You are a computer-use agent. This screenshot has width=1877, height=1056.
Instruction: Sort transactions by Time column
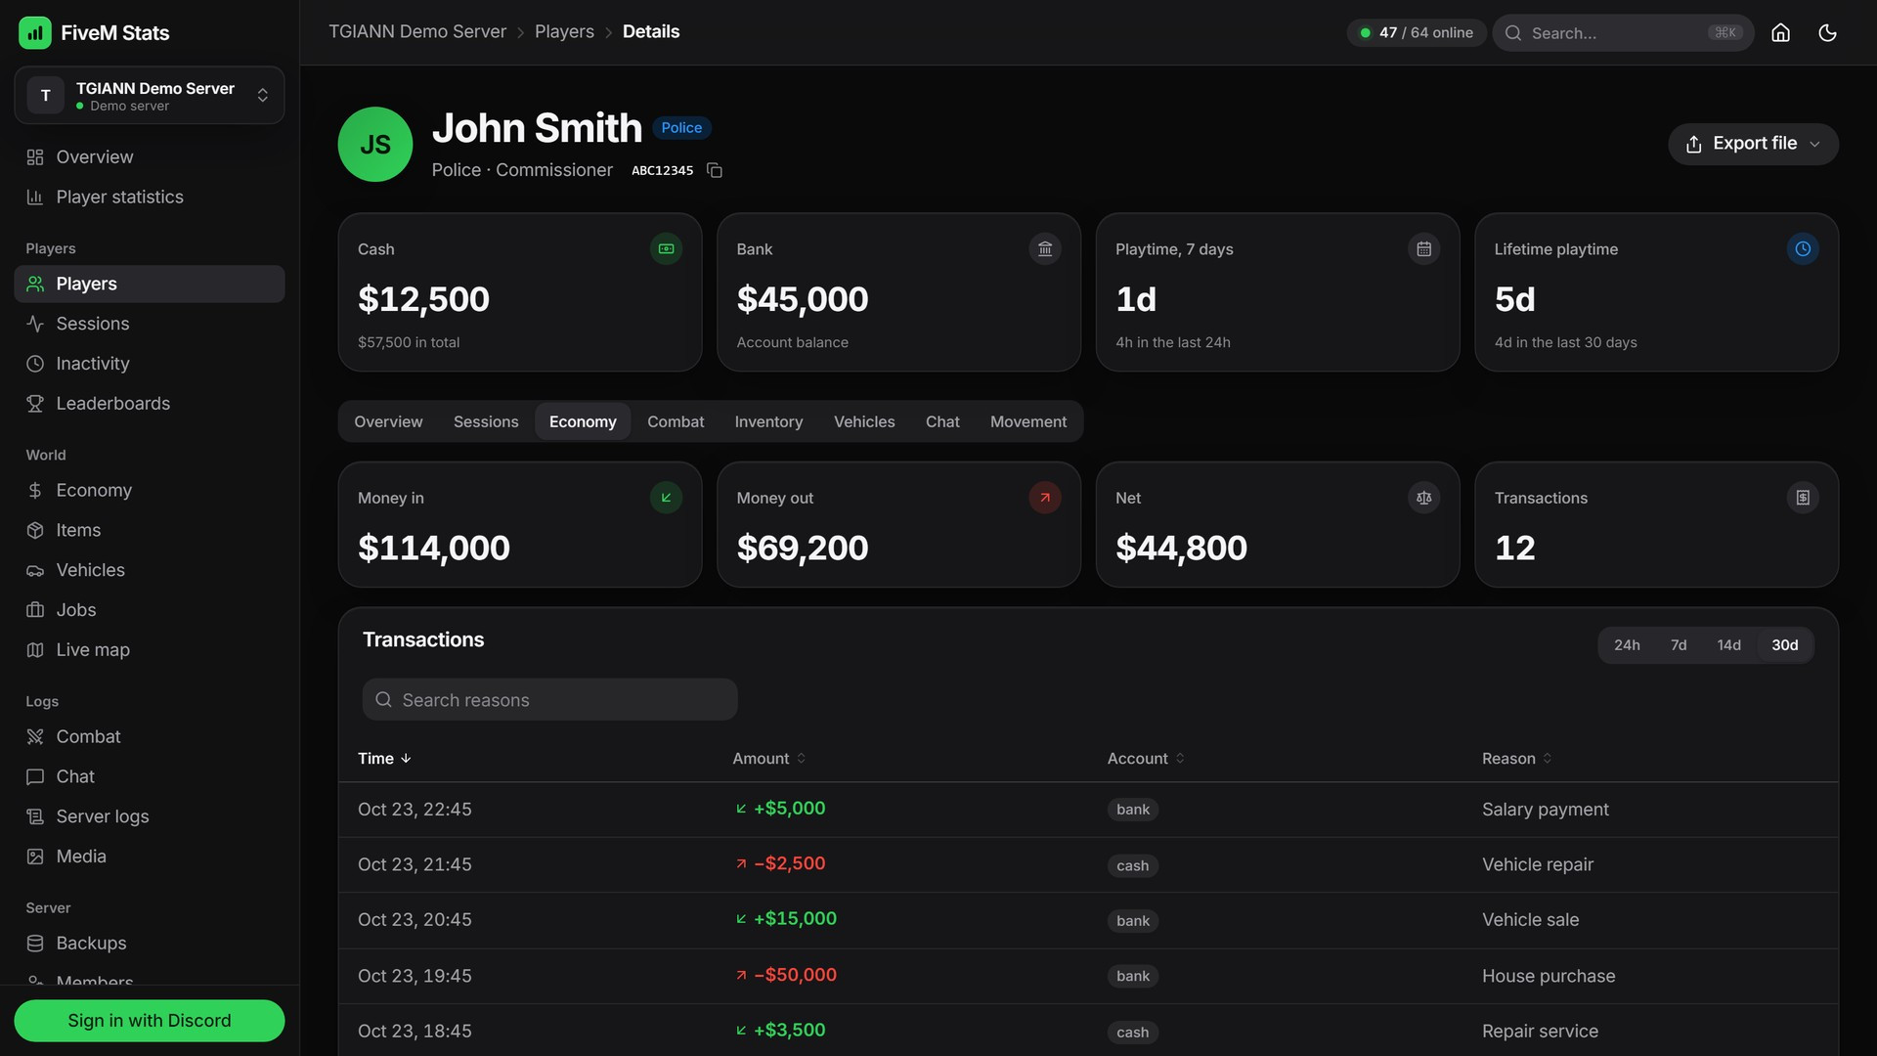point(384,758)
